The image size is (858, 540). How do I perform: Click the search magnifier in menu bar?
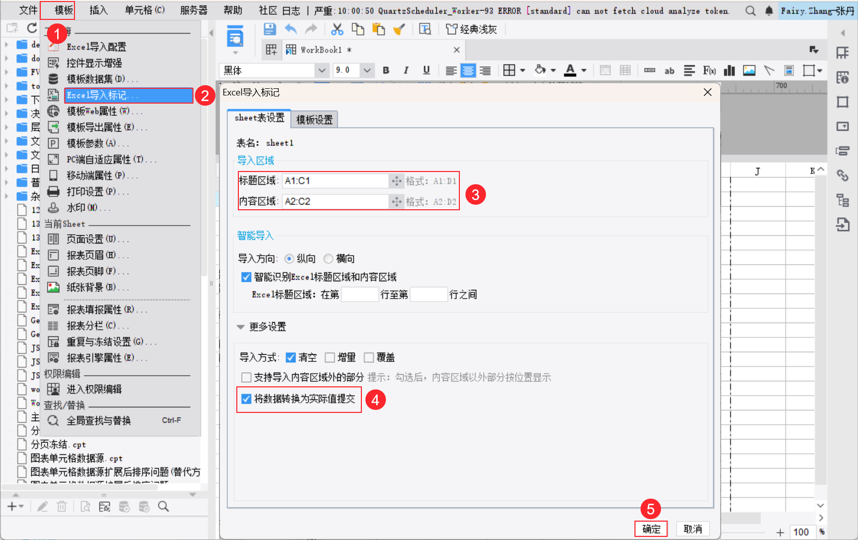tap(750, 11)
